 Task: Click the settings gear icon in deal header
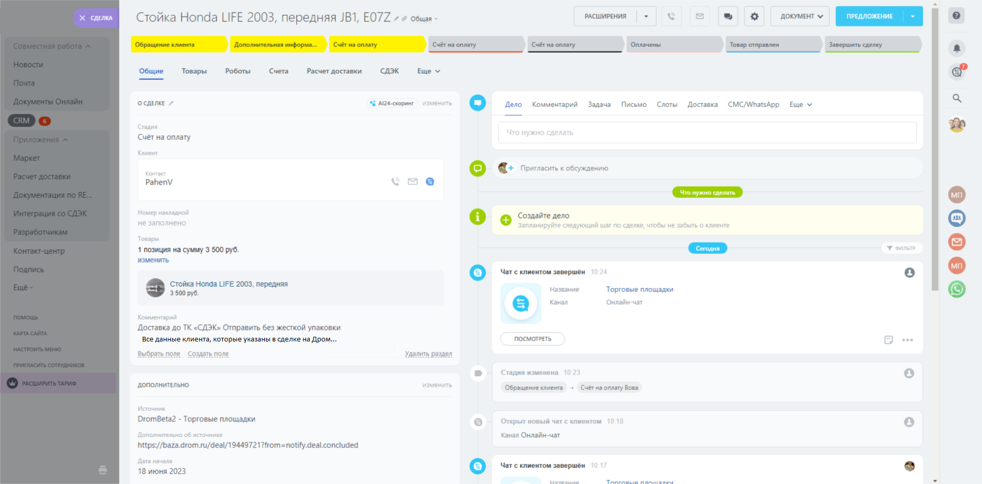[754, 16]
